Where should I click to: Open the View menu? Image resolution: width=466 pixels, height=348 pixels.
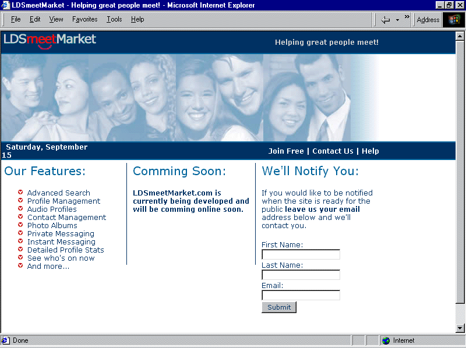coord(56,19)
